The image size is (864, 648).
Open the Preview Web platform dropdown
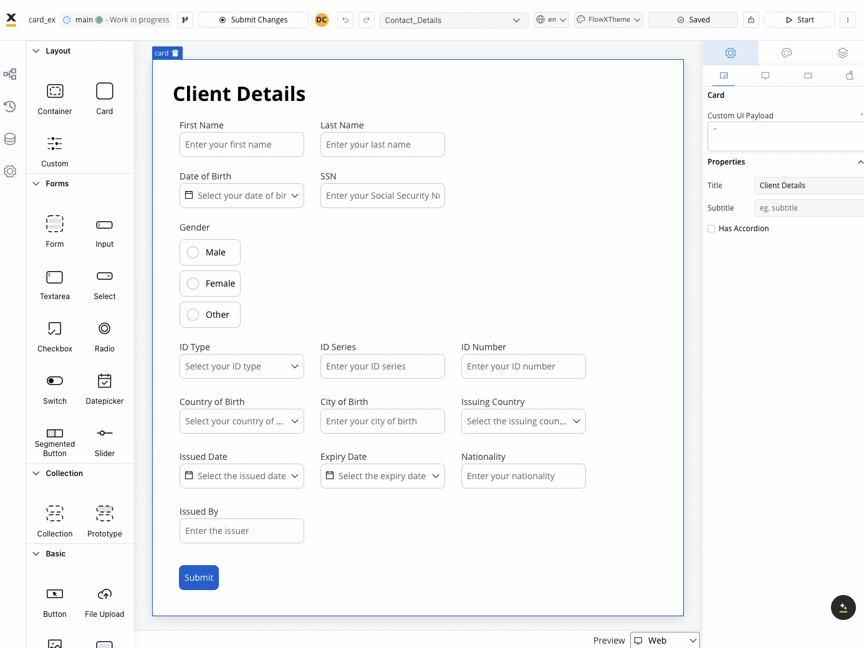click(x=665, y=641)
